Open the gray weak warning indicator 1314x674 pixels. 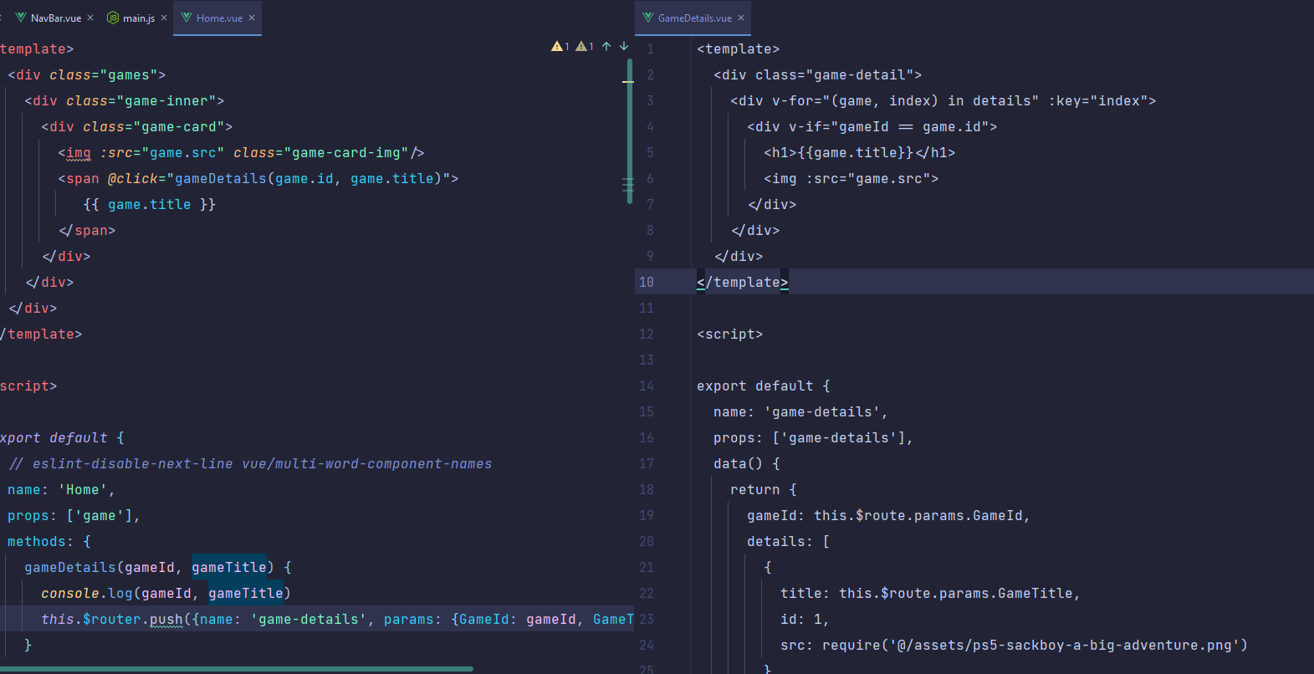tap(585, 47)
